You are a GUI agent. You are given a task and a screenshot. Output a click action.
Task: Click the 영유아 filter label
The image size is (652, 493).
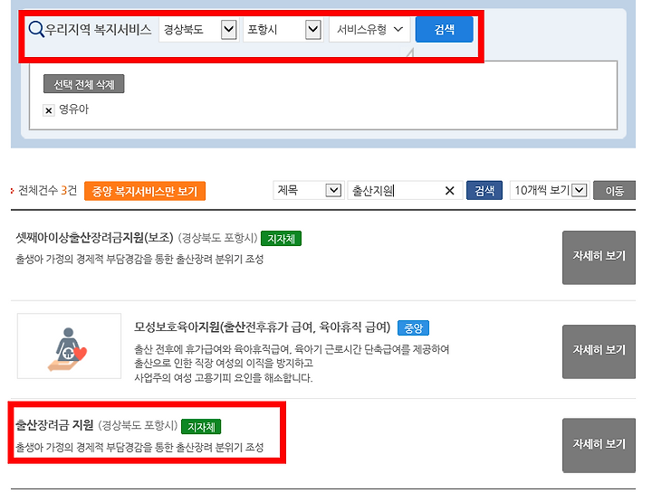[x=73, y=109]
